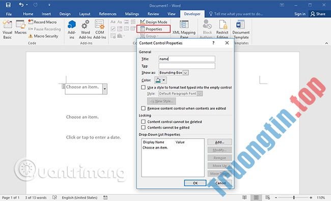This screenshot has width=331, height=201.
Task: Collapse the ribbon with the chevron
Action: [x=326, y=43]
